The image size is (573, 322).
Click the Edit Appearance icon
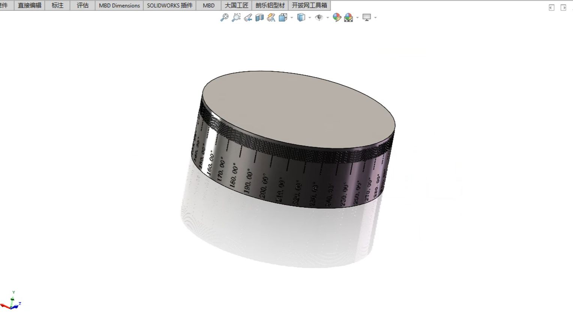pyautogui.click(x=337, y=17)
